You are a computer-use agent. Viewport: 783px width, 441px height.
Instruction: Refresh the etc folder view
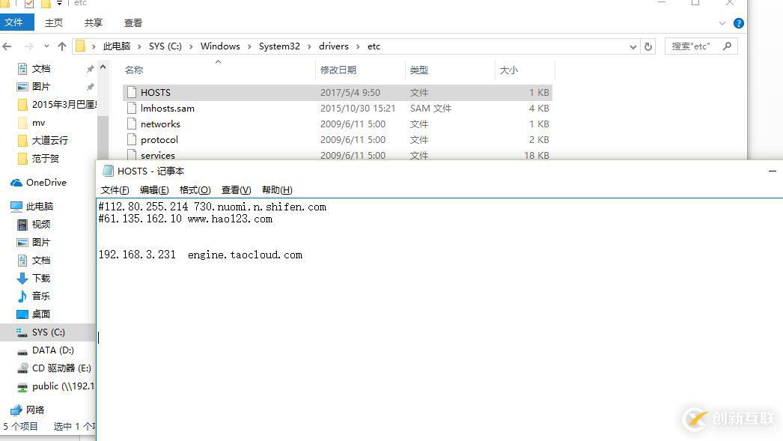click(x=648, y=46)
